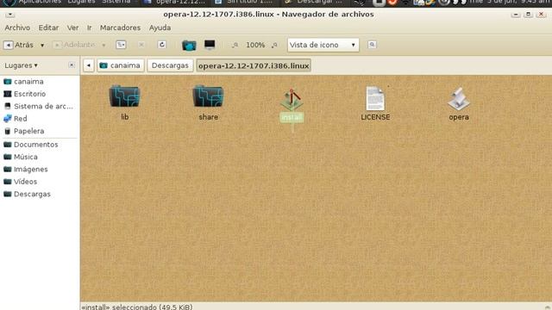
Task: Open the lib folder icon
Action: click(124, 96)
